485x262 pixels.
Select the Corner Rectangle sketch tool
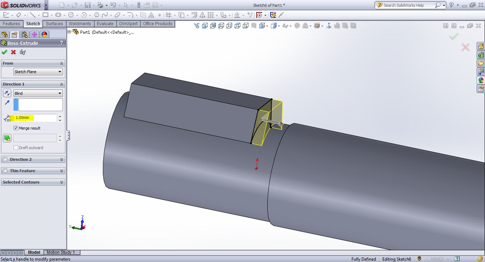point(45,15)
